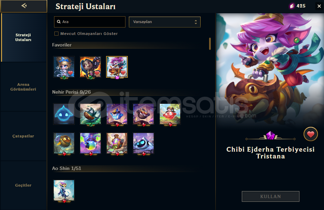Select the default blue River Sprite icon

point(64,114)
